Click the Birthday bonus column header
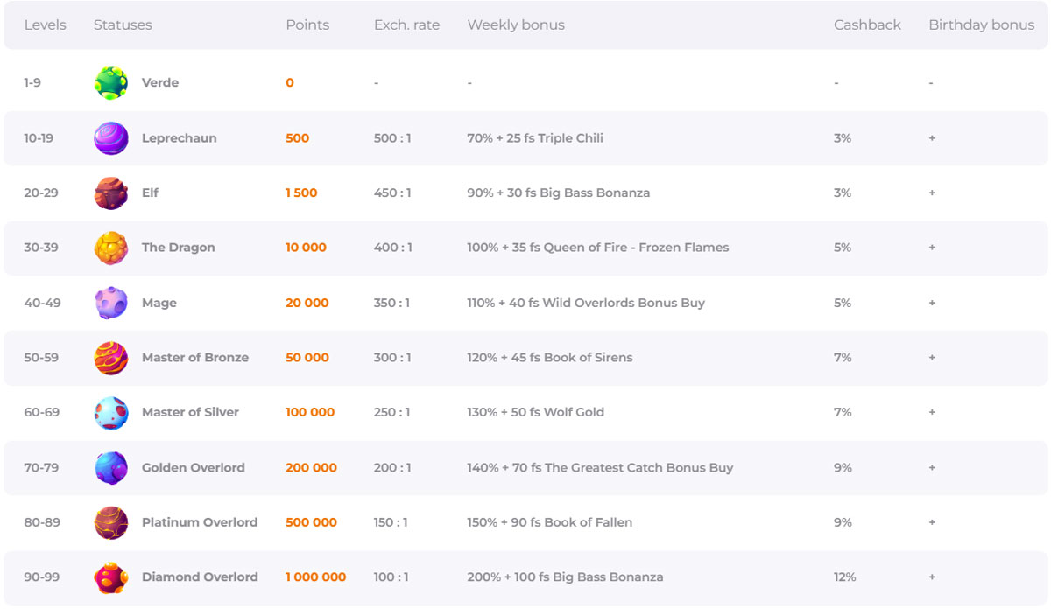 coord(981,24)
